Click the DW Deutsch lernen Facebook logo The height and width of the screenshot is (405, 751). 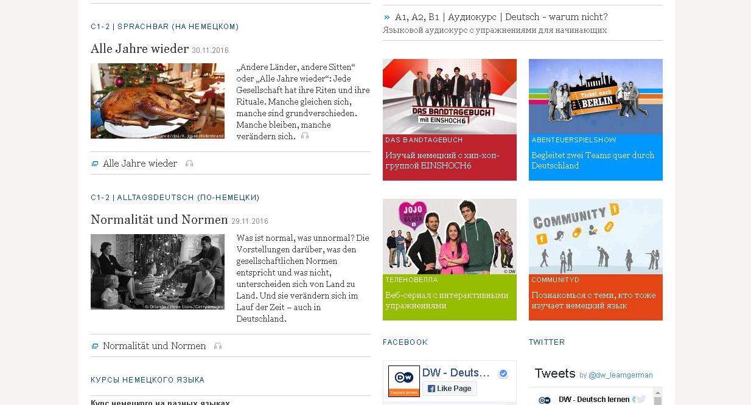tap(404, 381)
